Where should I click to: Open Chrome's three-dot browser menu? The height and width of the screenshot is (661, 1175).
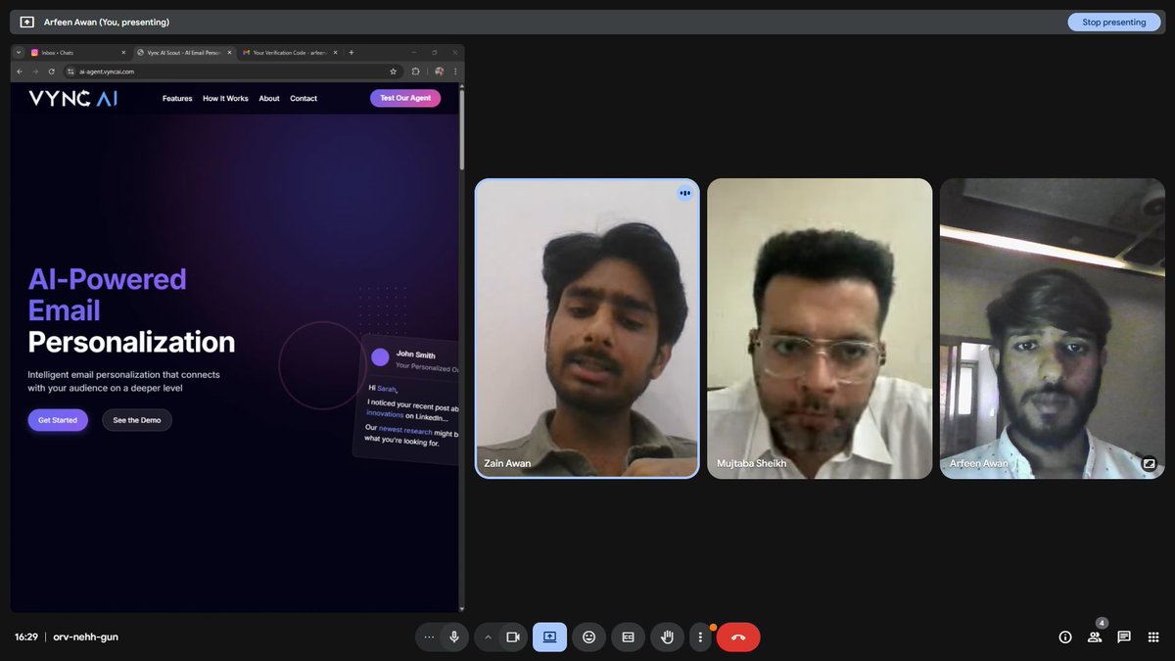454,71
